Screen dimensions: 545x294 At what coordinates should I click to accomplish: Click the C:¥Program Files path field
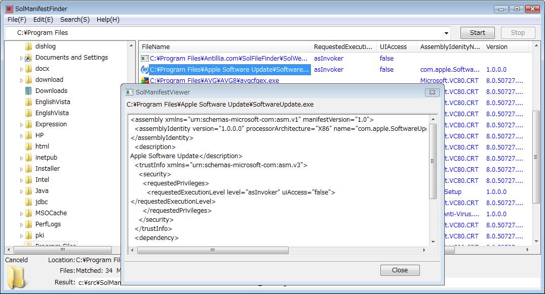pos(227,33)
